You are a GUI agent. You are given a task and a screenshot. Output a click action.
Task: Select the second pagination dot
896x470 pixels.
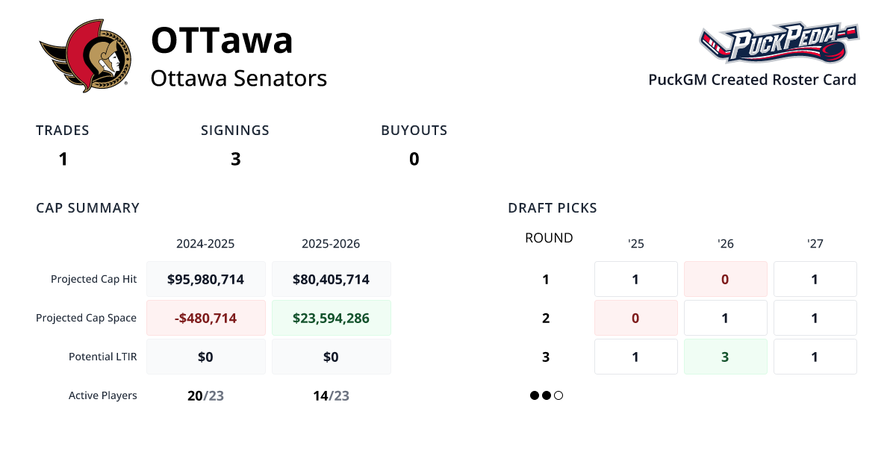[x=547, y=395]
